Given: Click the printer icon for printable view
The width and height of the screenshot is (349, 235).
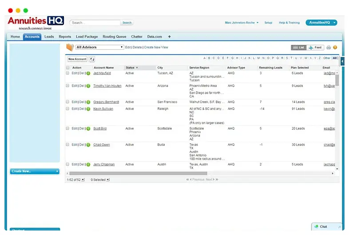Looking at the screenshot, I should (x=329, y=47).
